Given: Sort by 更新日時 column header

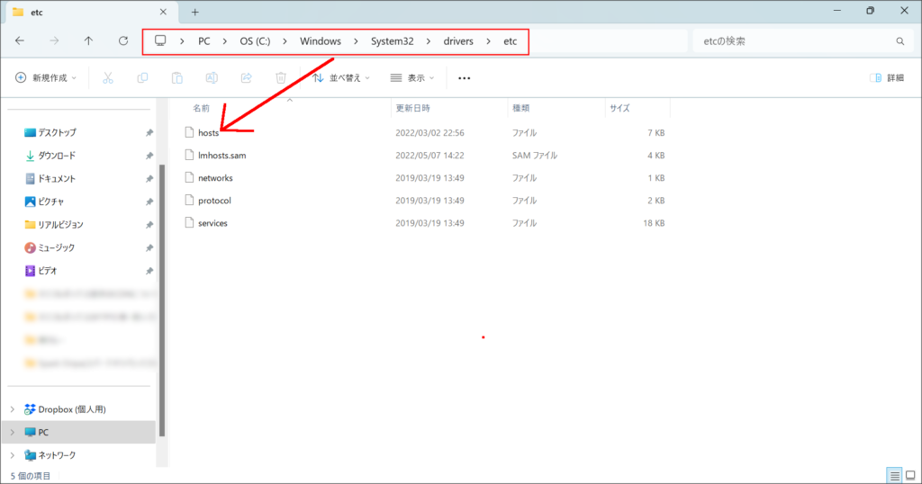Looking at the screenshot, I should pos(414,108).
